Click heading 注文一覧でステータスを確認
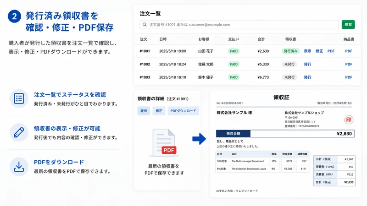 (70, 95)
